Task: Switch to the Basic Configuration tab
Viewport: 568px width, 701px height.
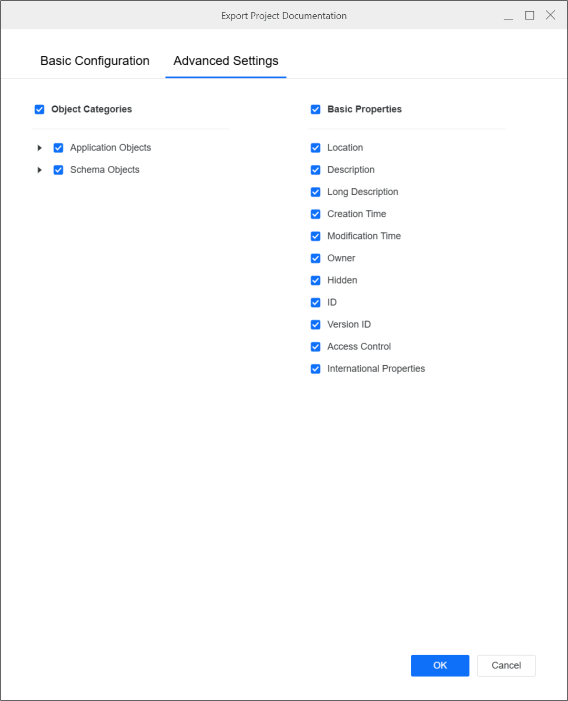Action: (x=95, y=61)
